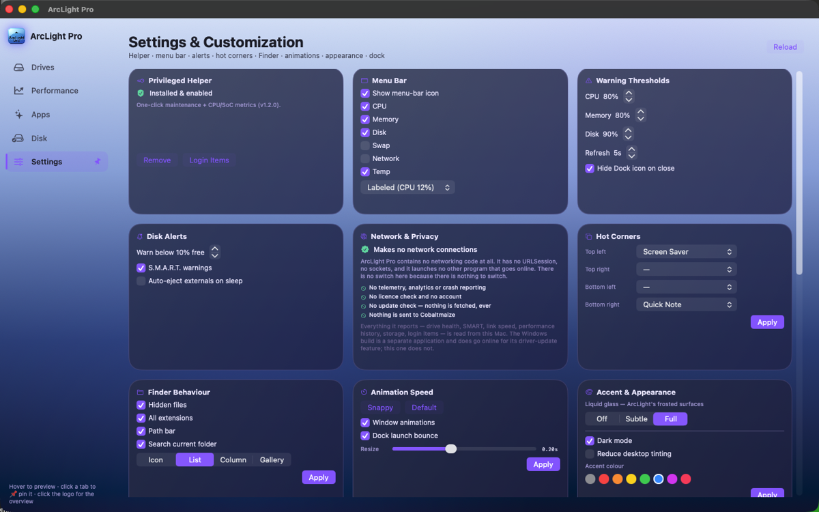The width and height of the screenshot is (819, 512).
Task: Click the Accent & Appearance palette icon
Action: (589, 393)
